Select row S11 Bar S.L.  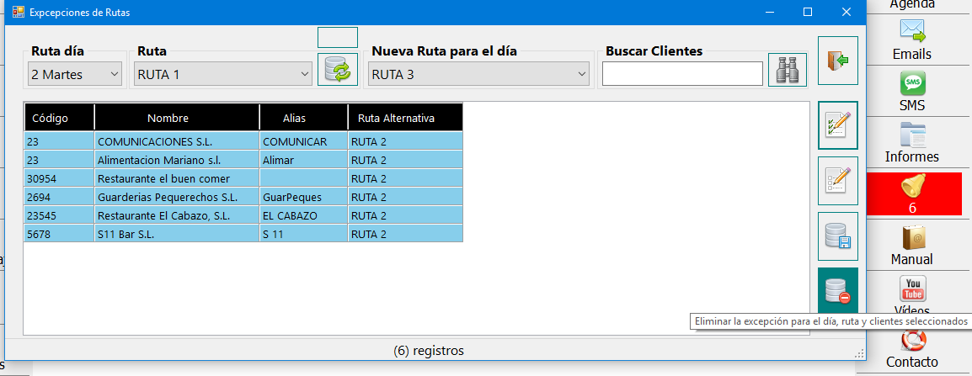coord(243,234)
